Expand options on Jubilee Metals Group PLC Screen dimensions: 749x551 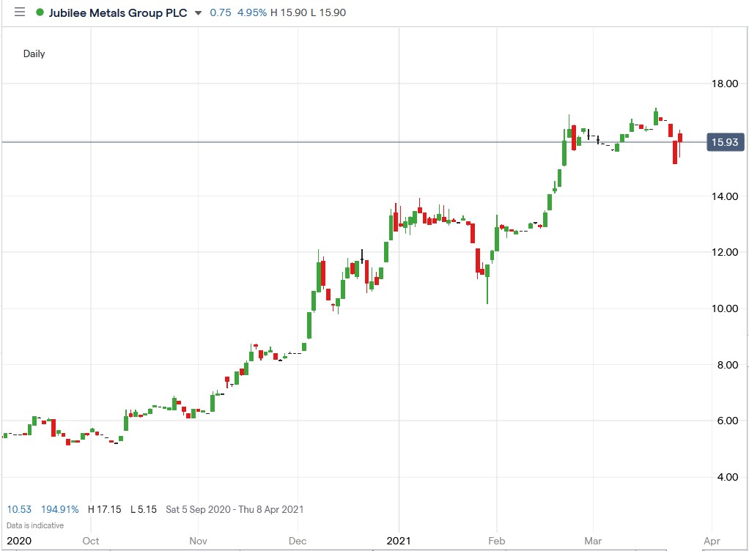117,12
